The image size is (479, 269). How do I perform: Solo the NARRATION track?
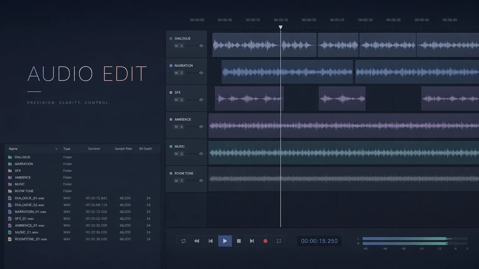tap(181, 73)
